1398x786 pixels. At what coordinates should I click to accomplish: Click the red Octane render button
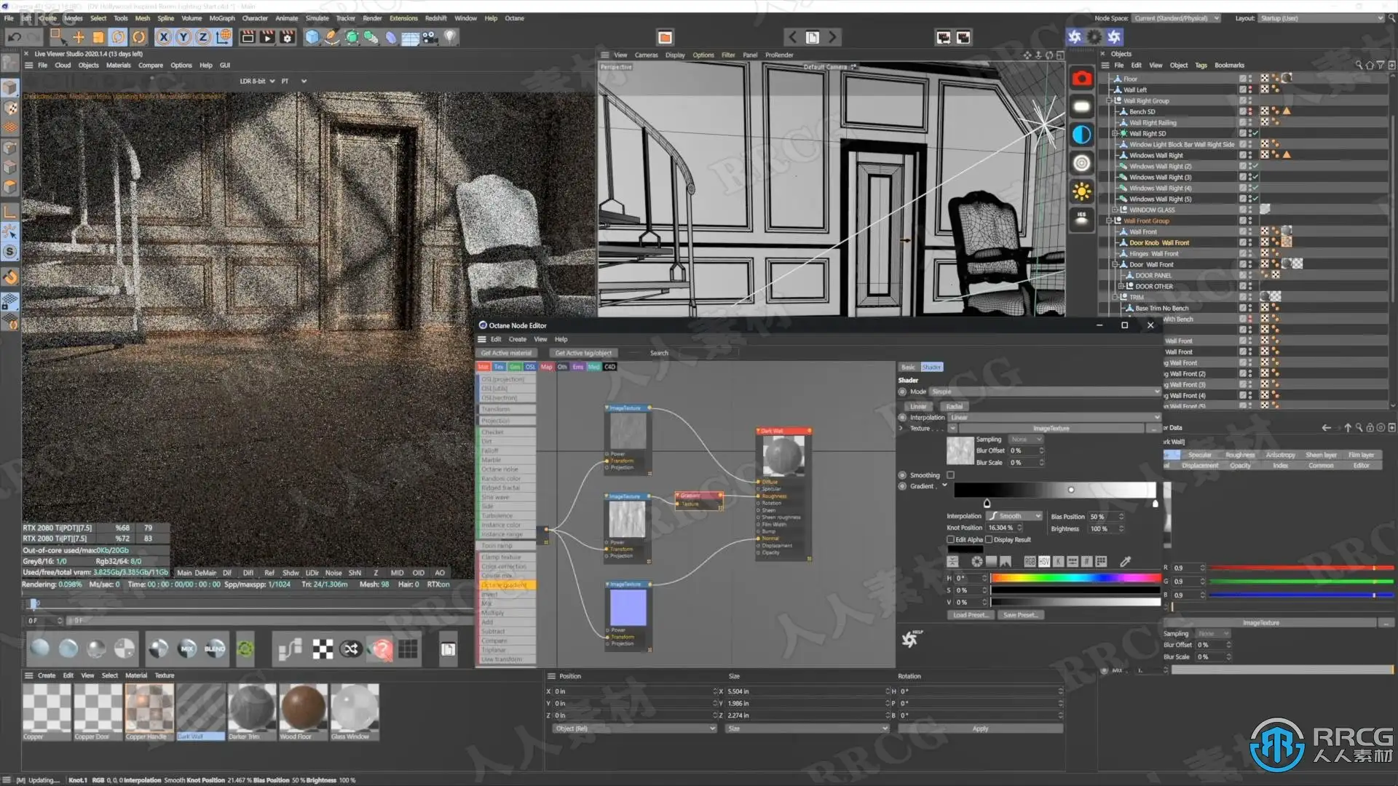coord(1082,79)
